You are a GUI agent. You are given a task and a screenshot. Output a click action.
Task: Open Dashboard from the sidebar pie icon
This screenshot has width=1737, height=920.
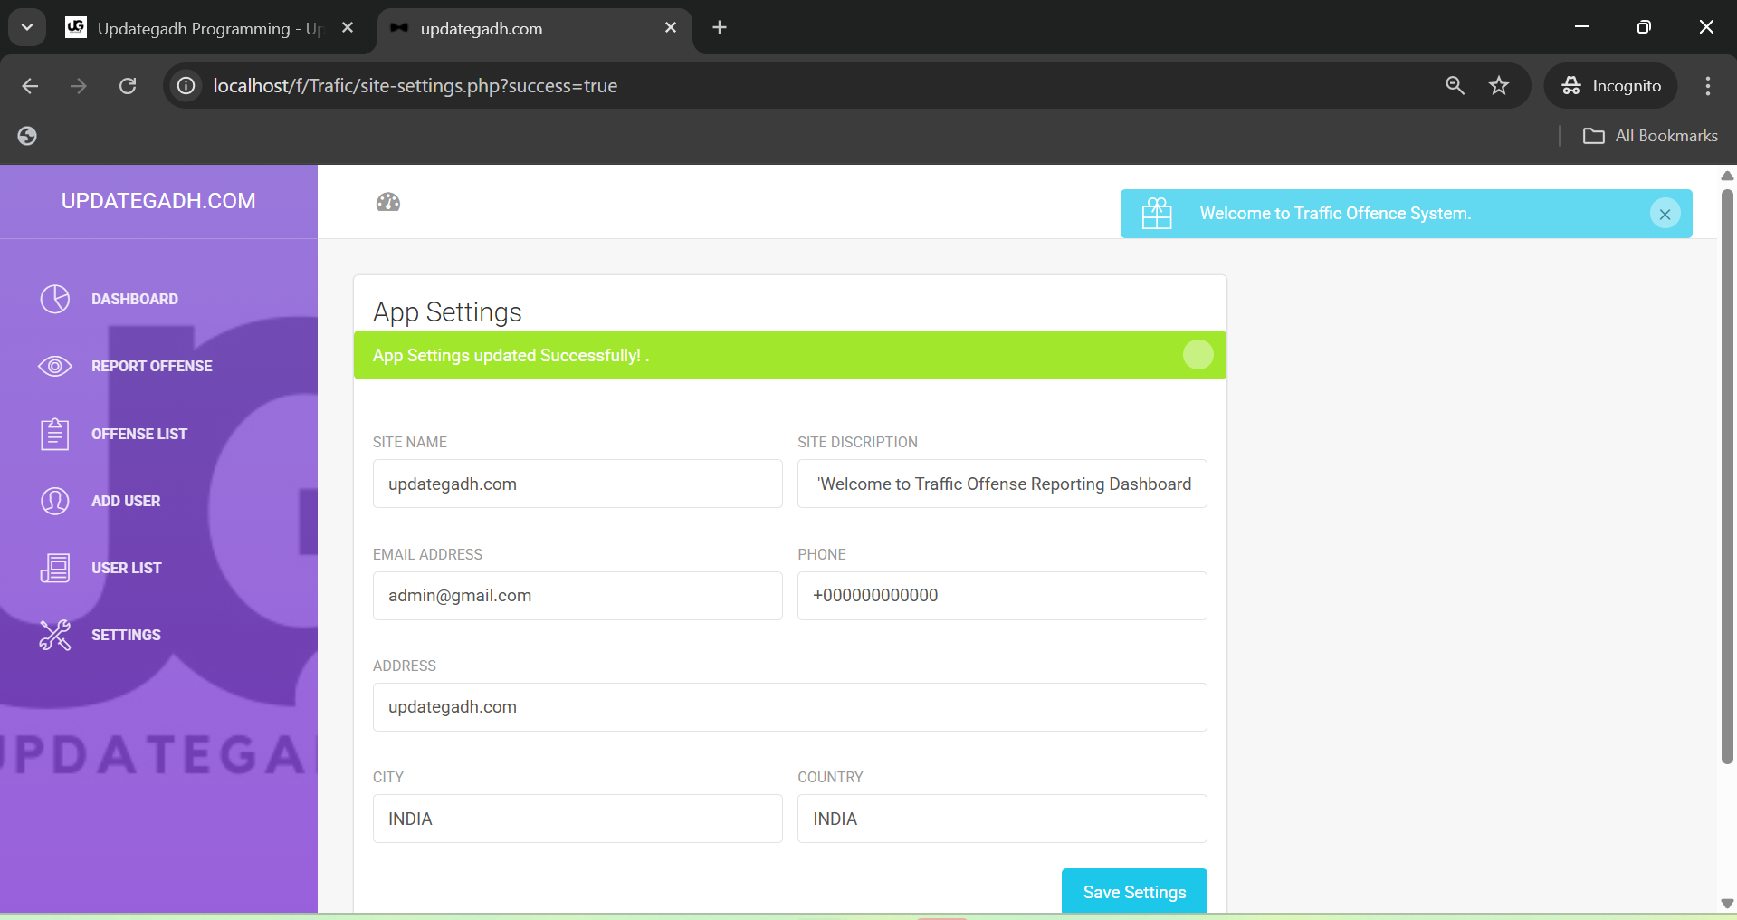coord(55,299)
